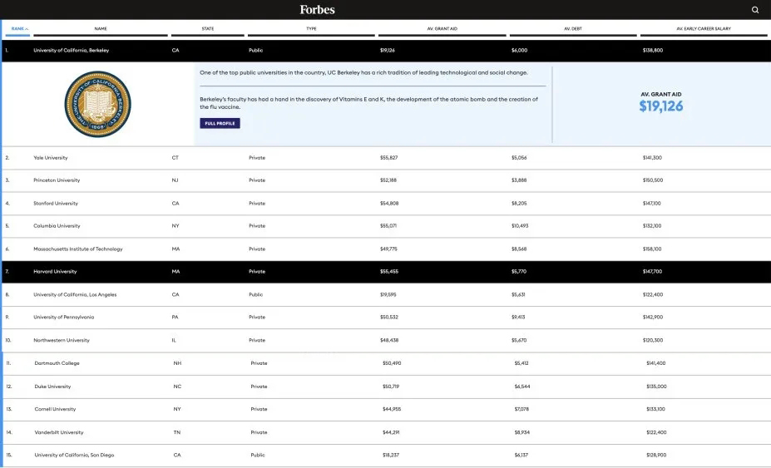Image resolution: width=771 pixels, height=468 pixels.
Task: Sort by Name column header
Action: (101, 28)
